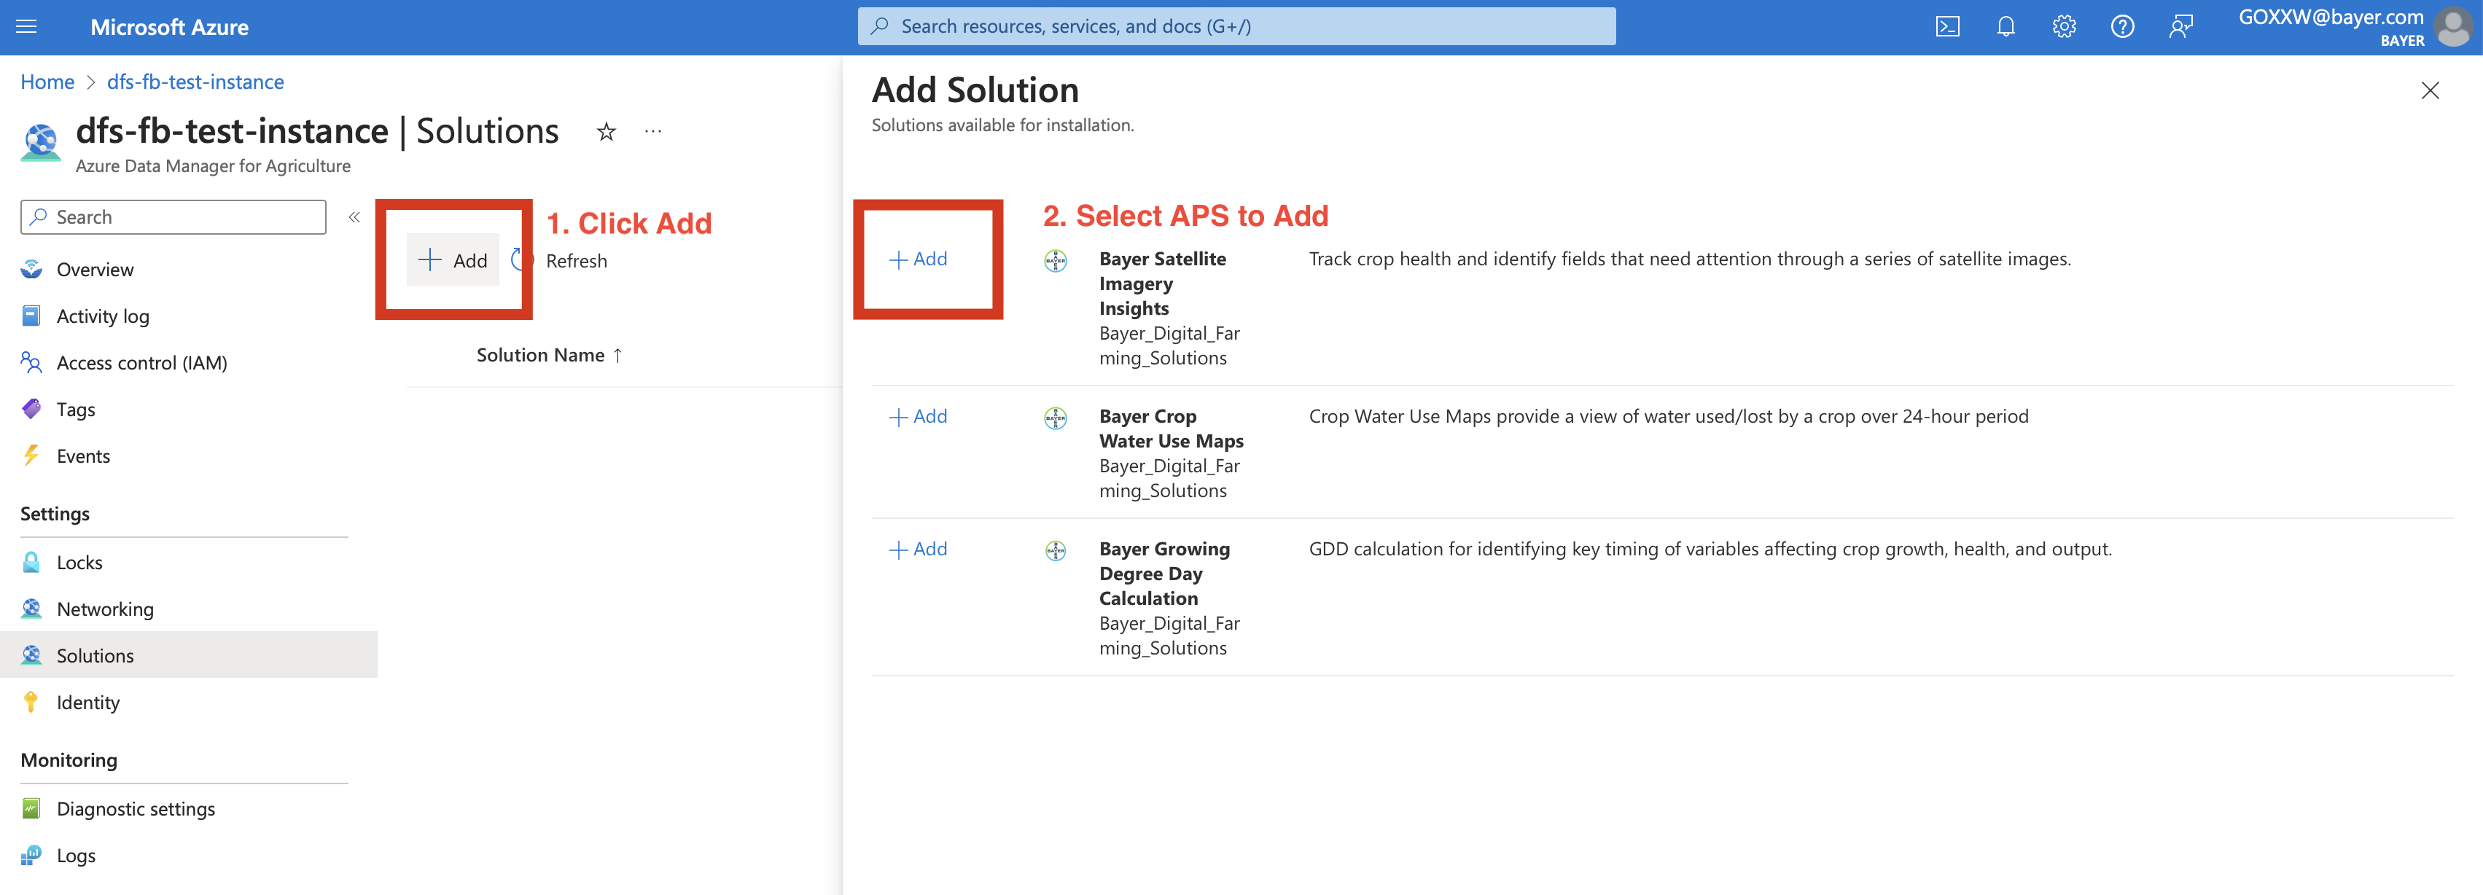Open the feedback icon in header
The height and width of the screenshot is (895, 2483).
2180,27
